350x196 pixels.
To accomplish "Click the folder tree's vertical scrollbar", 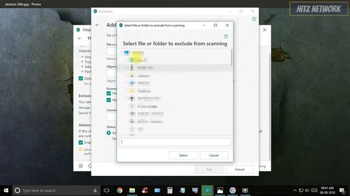I will pyautogui.click(x=231, y=58).
